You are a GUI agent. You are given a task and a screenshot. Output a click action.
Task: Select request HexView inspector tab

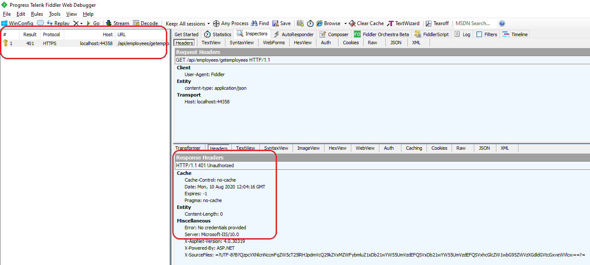point(302,43)
